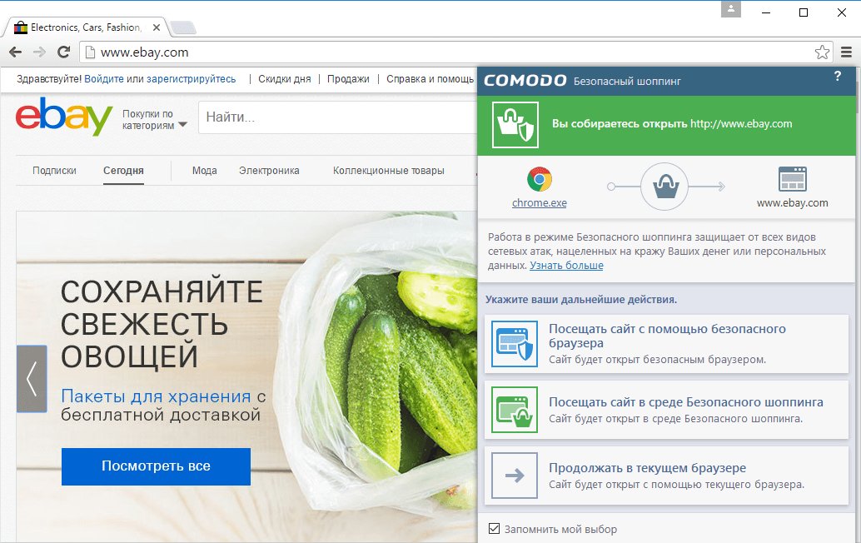Click the browser forward arrow
Image resolution: width=861 pixels, height=543 pixels.
(x=39, y=52)
